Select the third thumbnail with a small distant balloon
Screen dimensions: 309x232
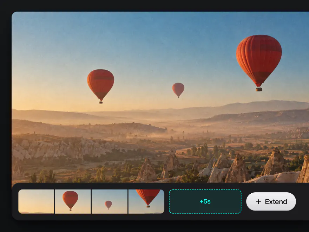click(x=110, y=201)
